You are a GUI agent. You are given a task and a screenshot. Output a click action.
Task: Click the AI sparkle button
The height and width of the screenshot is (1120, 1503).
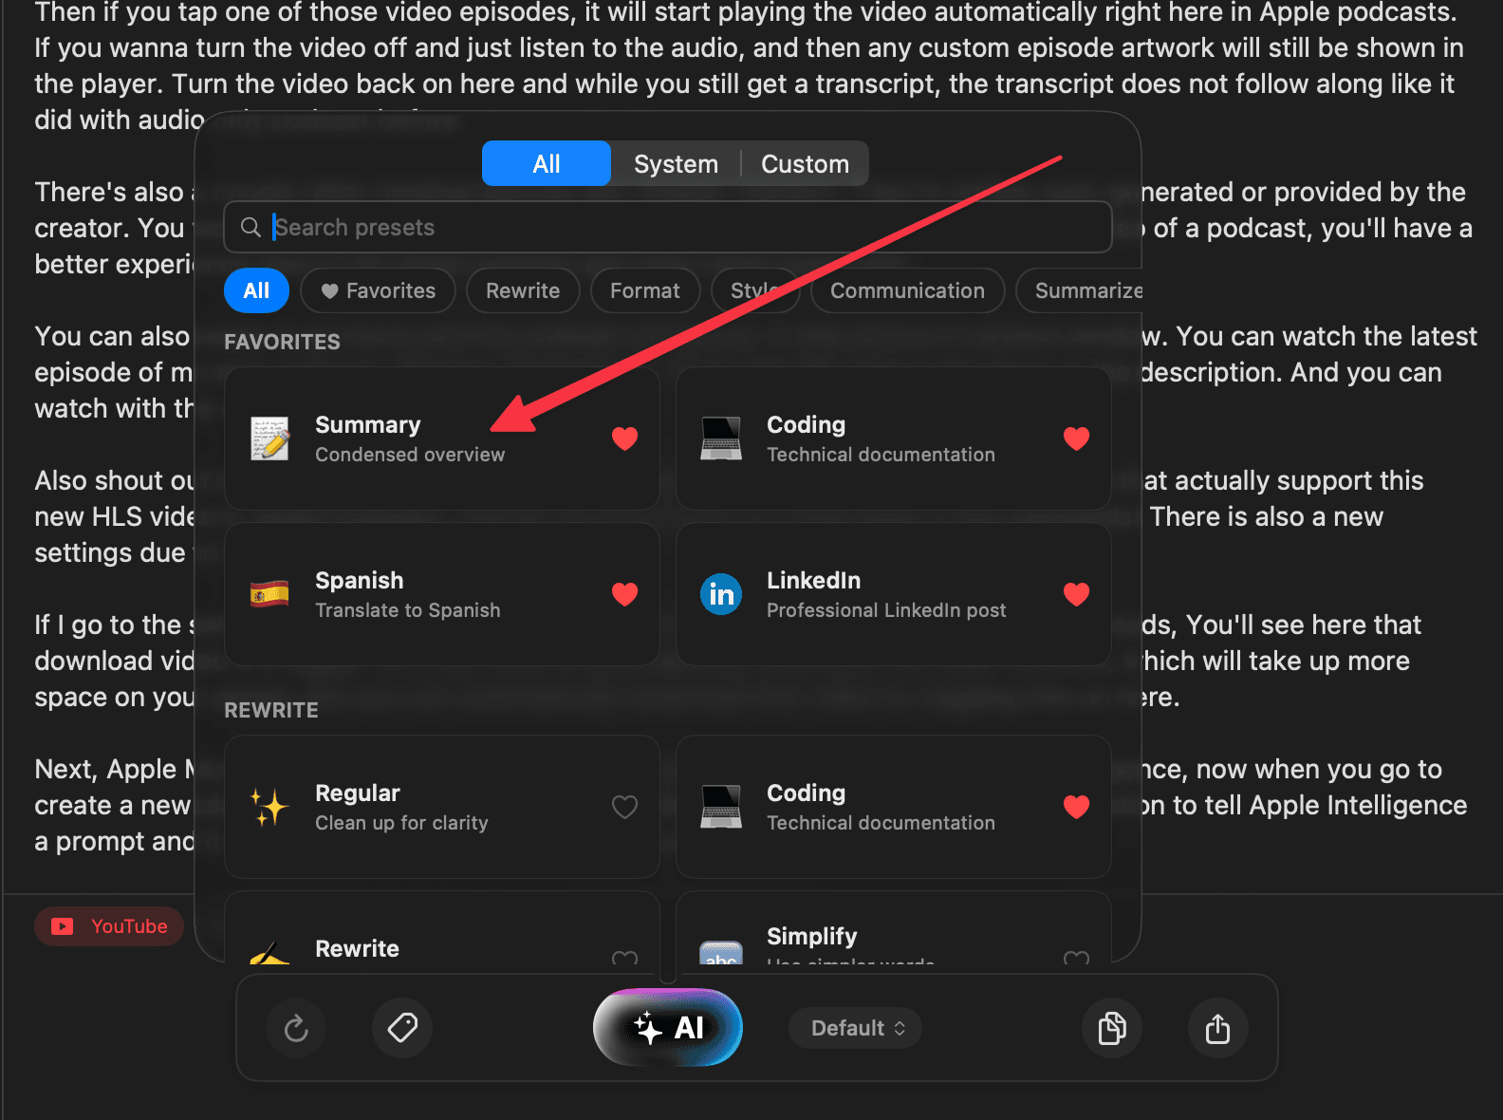click(668, 1027)
